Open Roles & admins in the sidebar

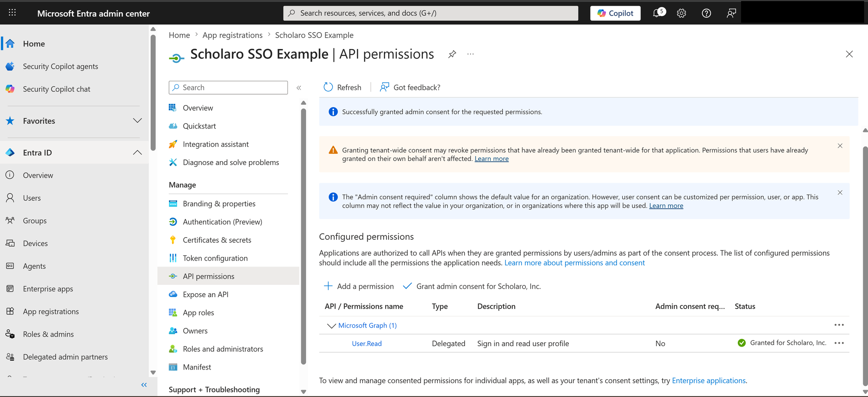tap(48, 334)
